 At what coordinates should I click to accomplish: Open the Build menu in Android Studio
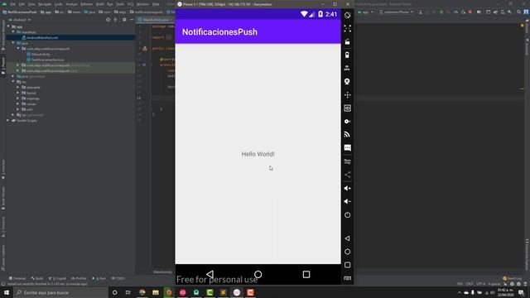click(x=99, y=4)
